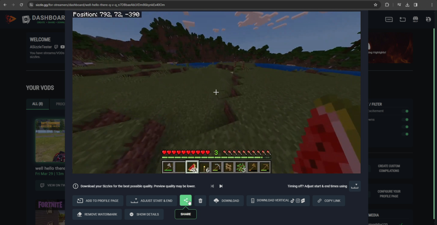Click YouTube icon next to ASizzleTester
The width and height of the screenshot is (437, 225).
click(x=62, y=47)
